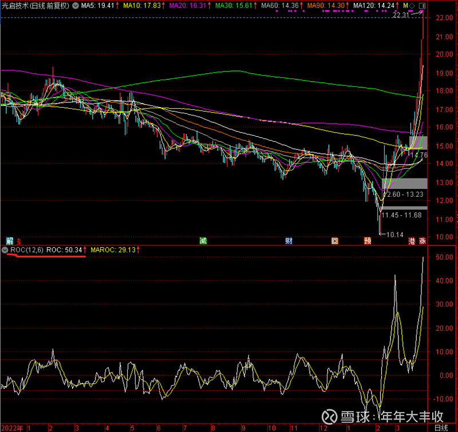Screen dimensions: 458x432
Task: Open the 解 event marker icon
Action: pyautogui.click(x=9, y=241)
